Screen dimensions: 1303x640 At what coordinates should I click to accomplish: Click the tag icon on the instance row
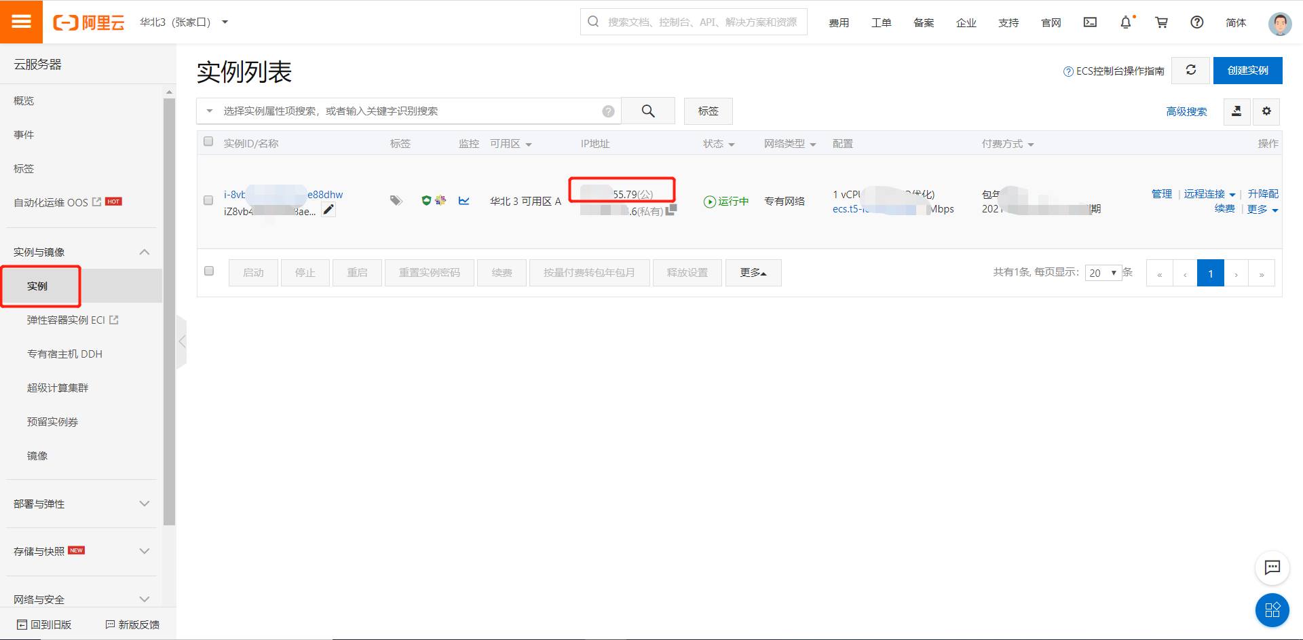396,200
